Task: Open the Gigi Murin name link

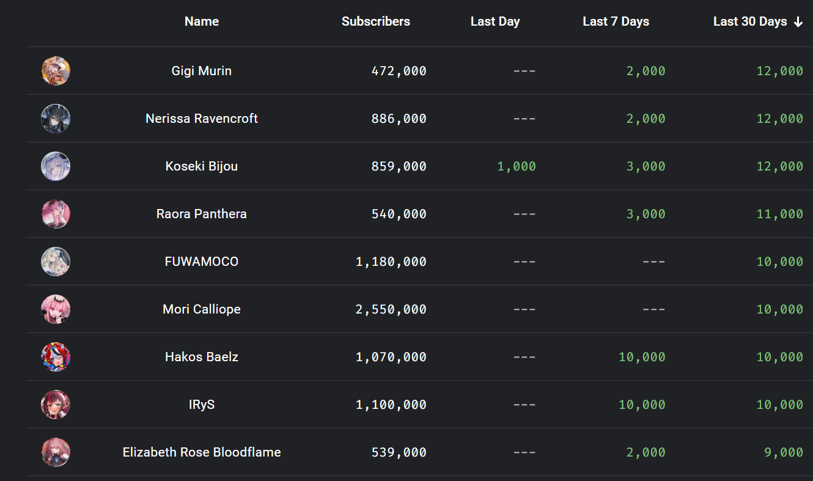Action: [202, 71]
